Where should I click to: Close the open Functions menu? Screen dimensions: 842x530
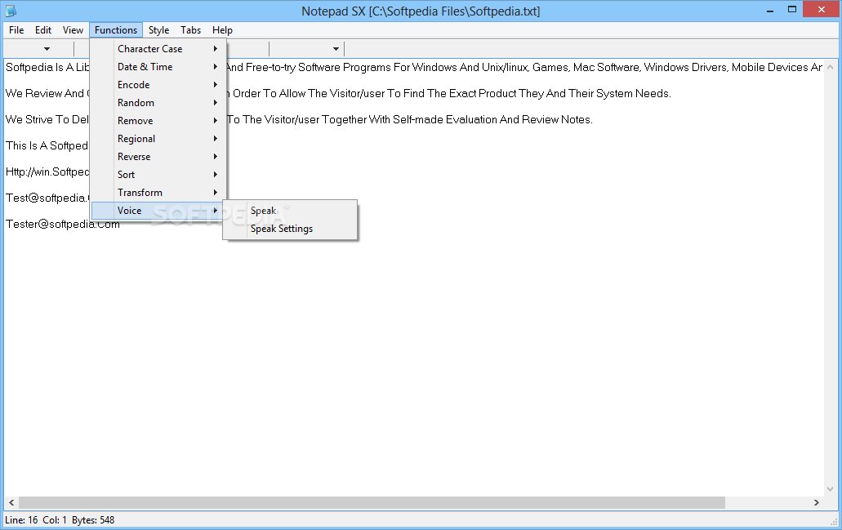[116, 30]
